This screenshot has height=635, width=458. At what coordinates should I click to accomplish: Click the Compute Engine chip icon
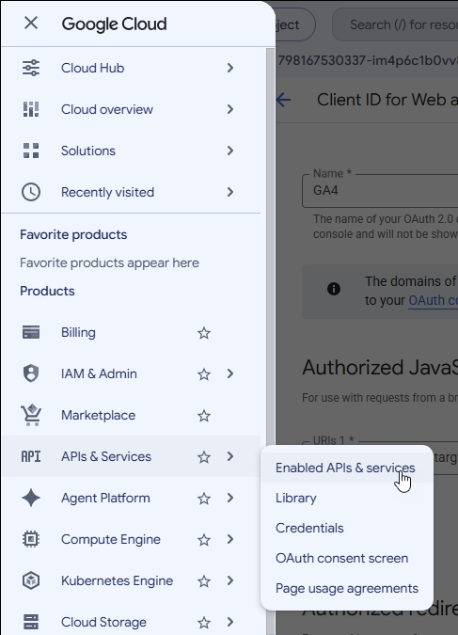(x=31, y=539)
